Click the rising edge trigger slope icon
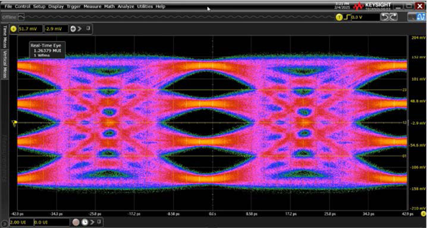 coord(347,18)
